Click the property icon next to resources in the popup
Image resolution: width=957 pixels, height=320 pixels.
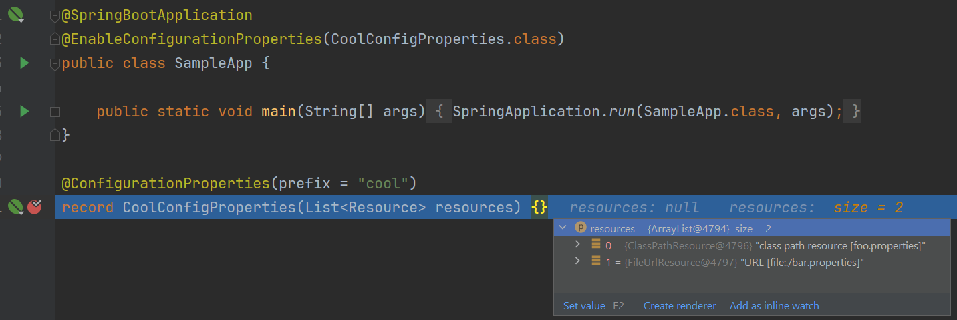pyautogui.click(x=580, y=228)
